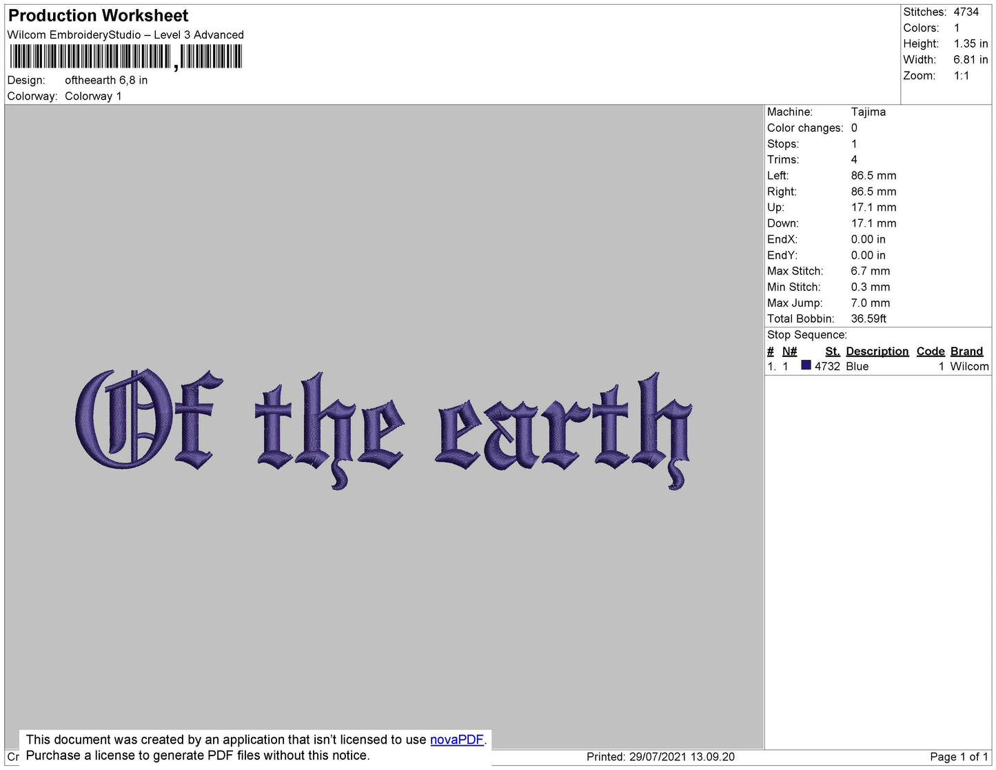Click the 'St.' column header

point(833,351)
